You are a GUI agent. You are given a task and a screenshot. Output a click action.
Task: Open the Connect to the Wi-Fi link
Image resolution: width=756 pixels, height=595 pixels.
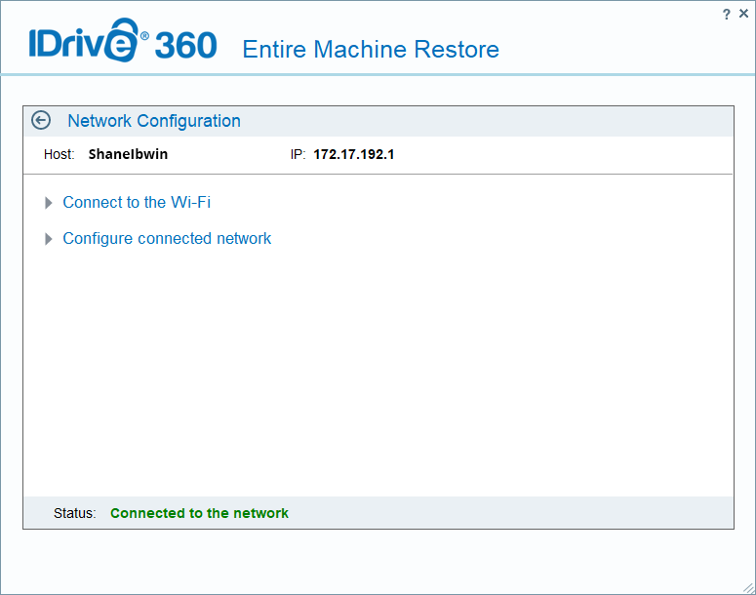click(x=137, y=203)
